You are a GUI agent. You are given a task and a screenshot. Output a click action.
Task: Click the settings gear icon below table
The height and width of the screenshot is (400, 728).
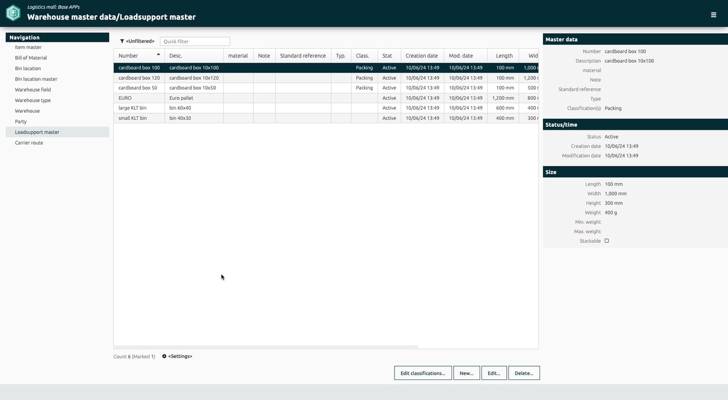pyautogui.click(x=164, y=357)
